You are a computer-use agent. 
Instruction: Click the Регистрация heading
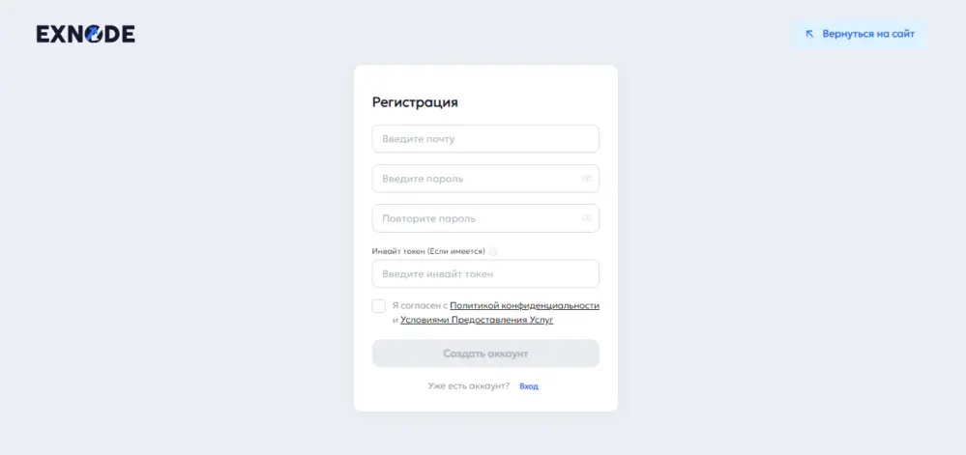(x=415, y=102)
